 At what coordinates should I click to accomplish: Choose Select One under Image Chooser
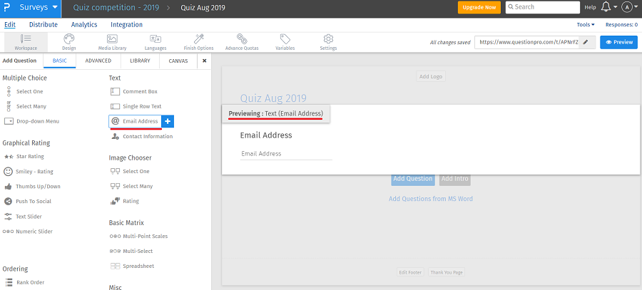tap(131, 172)
